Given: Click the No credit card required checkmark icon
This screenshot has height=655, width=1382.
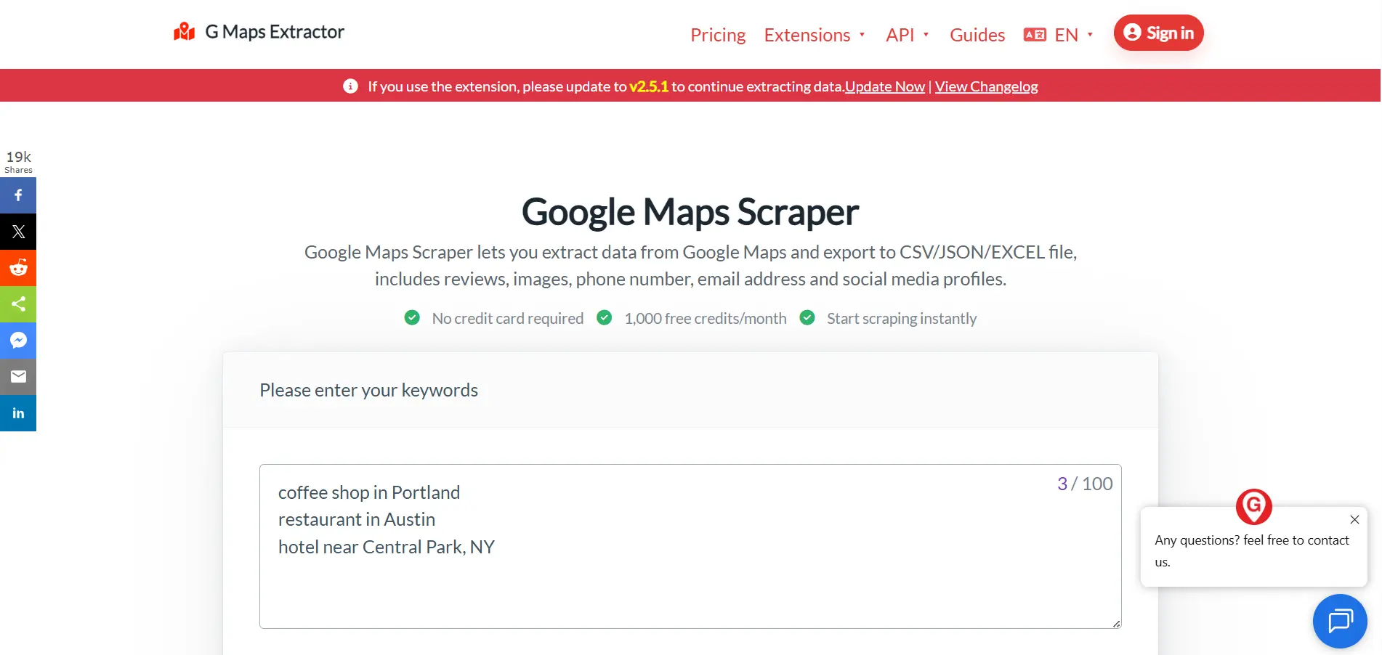Looking at the screenshot, I should click(412, 317).
